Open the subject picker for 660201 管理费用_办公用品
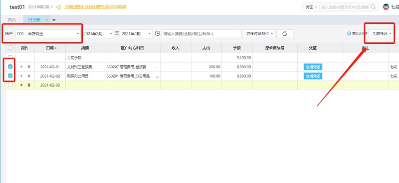399x183 pixels. [157, 76]
